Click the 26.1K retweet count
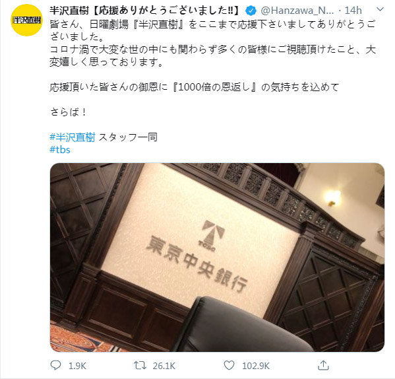The height and width of the screenshot is (379, 395). pos(164,366)
